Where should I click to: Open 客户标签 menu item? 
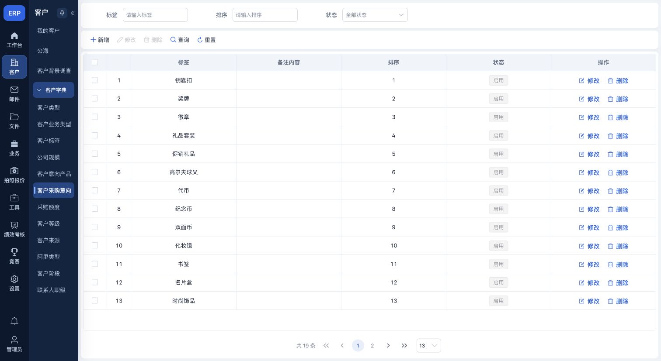click(x=49, y=141)
